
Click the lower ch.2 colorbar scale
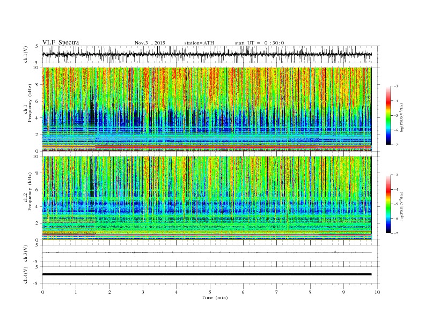(x=388, y=204)
